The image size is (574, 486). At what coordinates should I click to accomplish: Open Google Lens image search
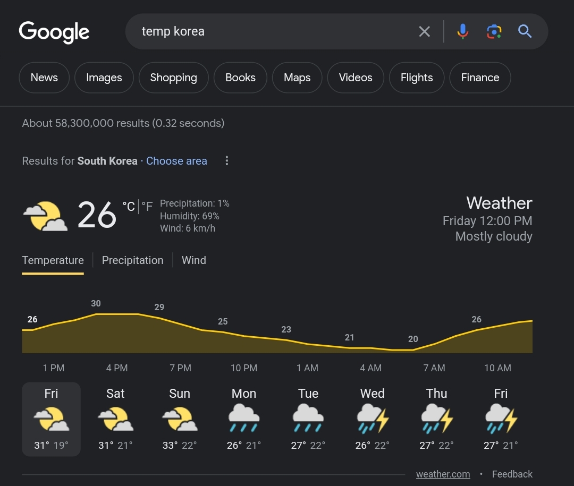coord(494,32)
